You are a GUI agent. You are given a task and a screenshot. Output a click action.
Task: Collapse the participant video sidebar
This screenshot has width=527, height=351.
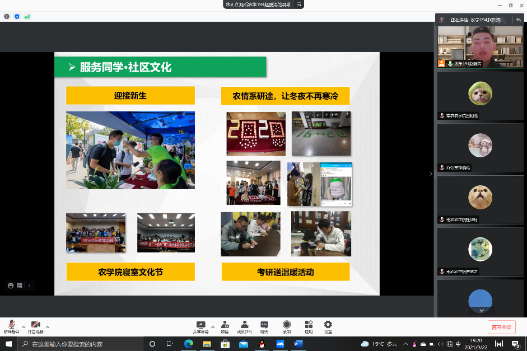click(431, 174)
